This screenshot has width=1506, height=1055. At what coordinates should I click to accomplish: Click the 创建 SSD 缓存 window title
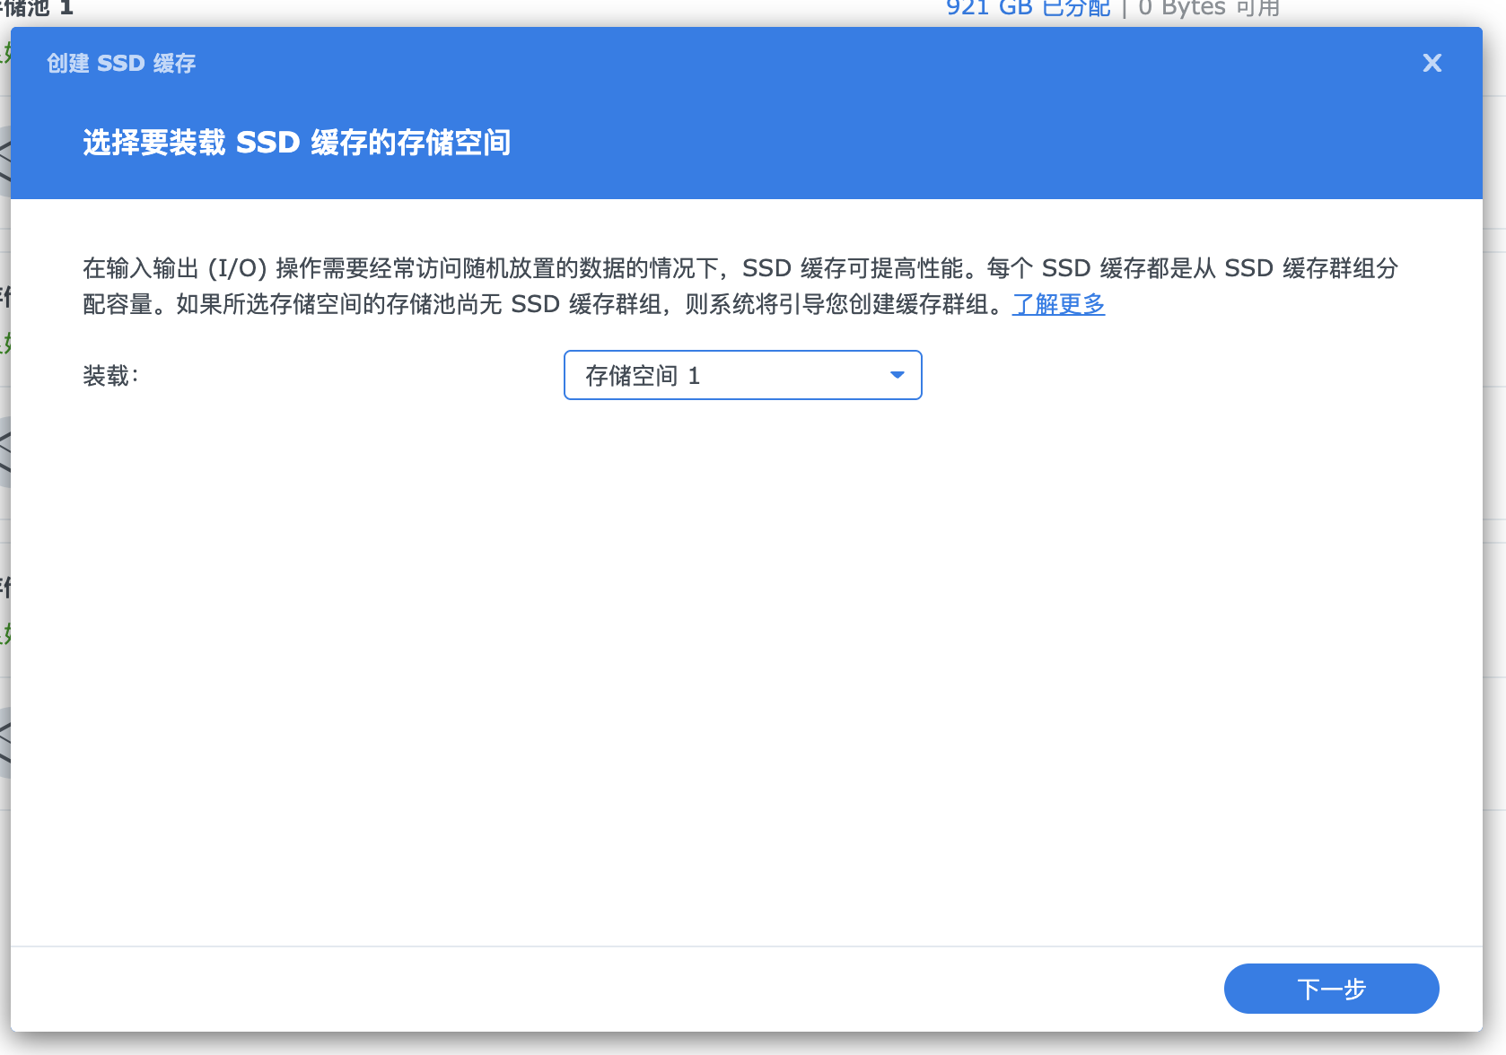pos(121,63)
